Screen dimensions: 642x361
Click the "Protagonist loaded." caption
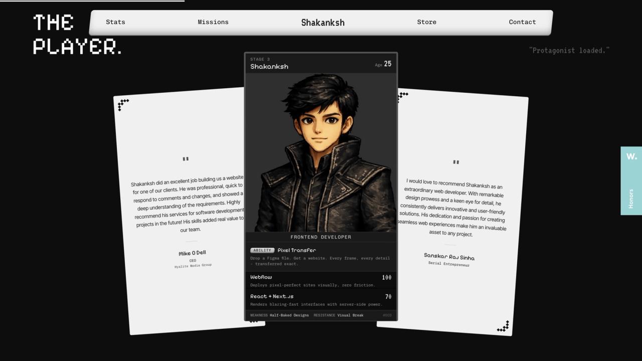pyautogui.click(x=569, y=50)
